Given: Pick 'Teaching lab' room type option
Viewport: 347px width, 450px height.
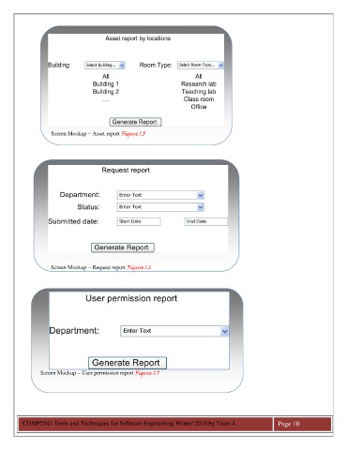Looking at the screenshot, I should 199,92.
